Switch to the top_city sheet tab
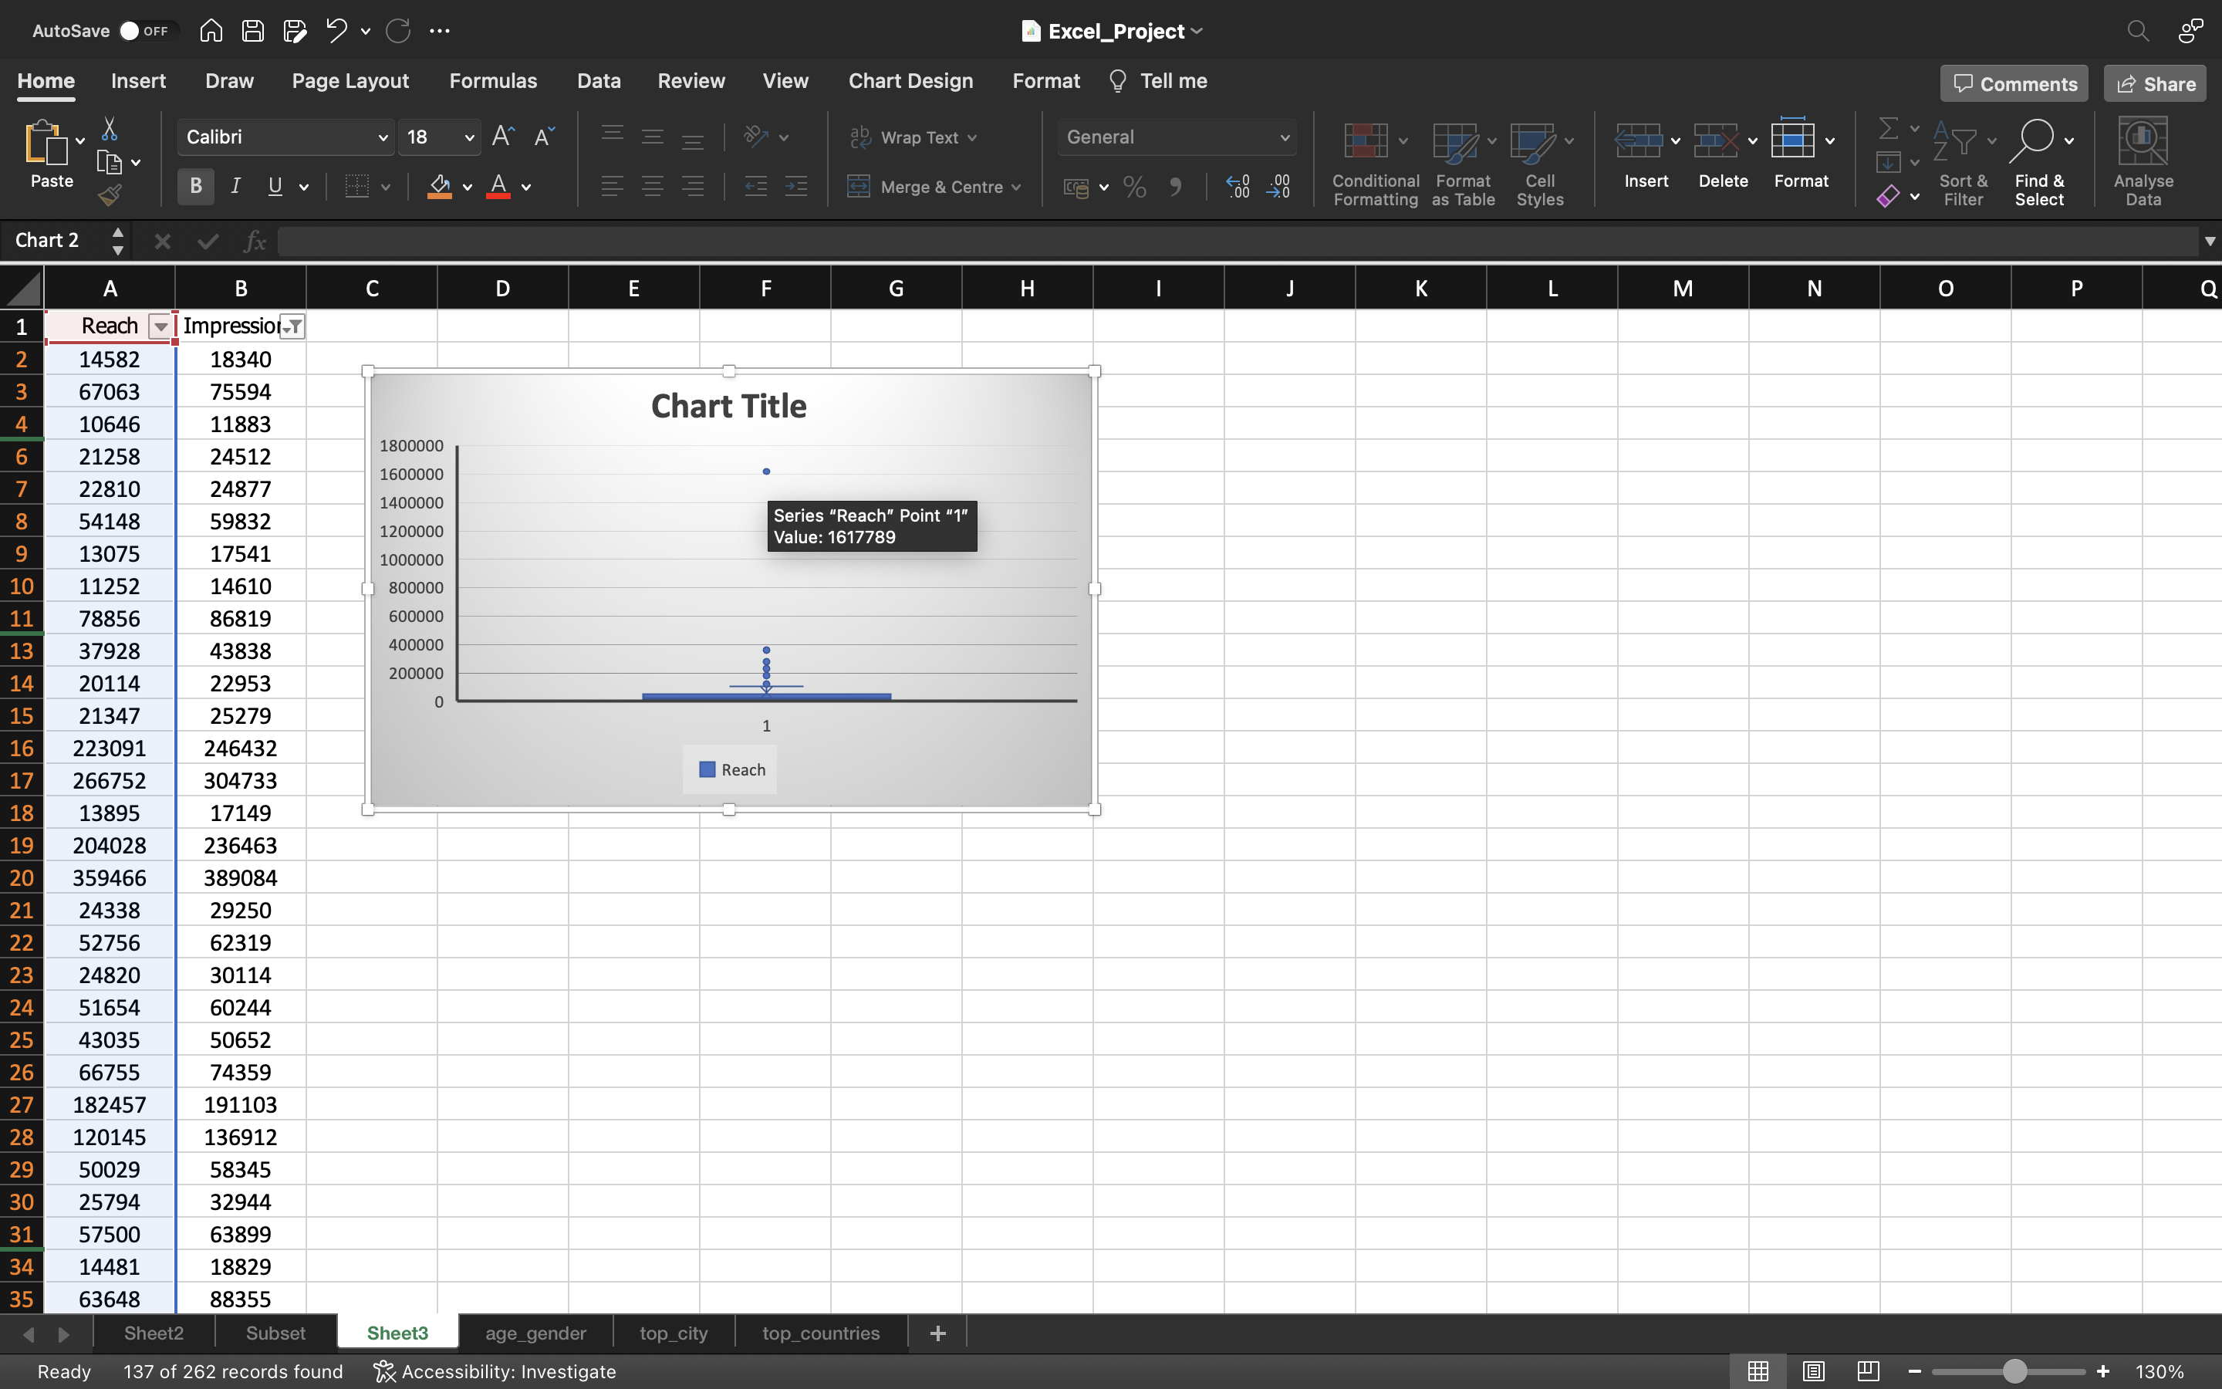This screenshot has height=1389, width=2222. pos(672,1333)
